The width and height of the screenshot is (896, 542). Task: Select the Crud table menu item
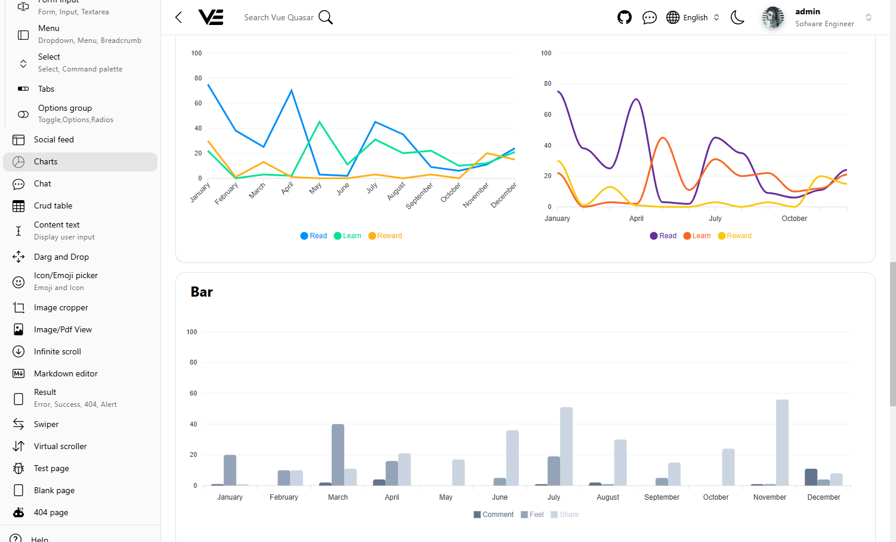coord(52,205)
